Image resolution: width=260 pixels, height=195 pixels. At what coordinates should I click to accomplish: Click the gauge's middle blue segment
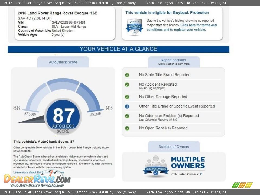pyautogui.click(x=63, y=85)
